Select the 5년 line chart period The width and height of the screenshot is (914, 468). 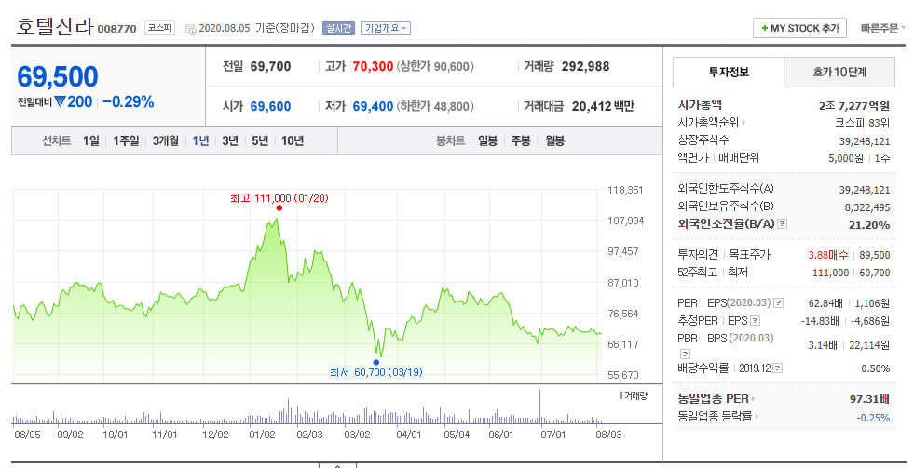pyautogui.click(x=260, y=140)
